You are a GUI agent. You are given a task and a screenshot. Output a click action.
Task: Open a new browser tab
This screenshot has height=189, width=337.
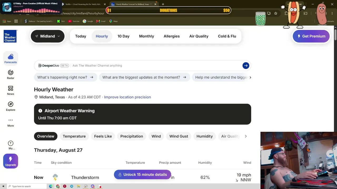(x=163, y=4)
